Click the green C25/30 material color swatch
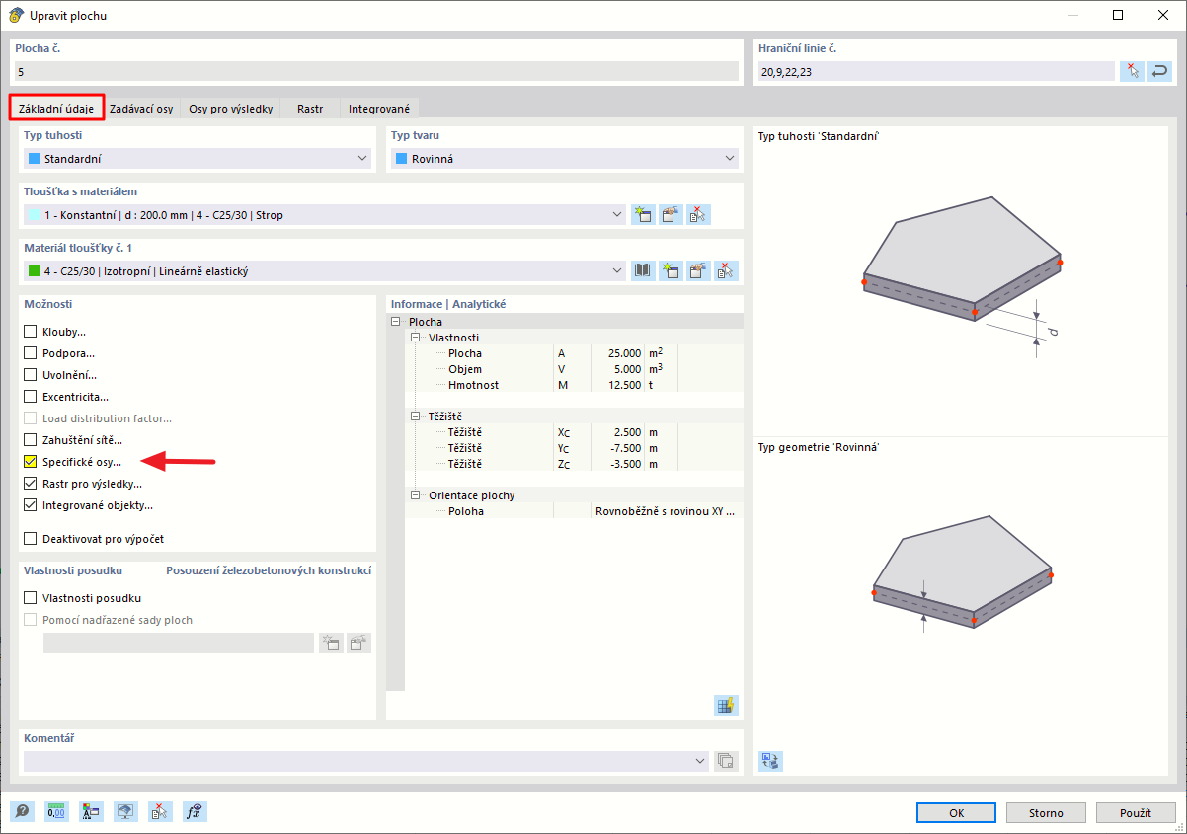The width and height of the screenshot is (1187, 834). tap(33, 270)
